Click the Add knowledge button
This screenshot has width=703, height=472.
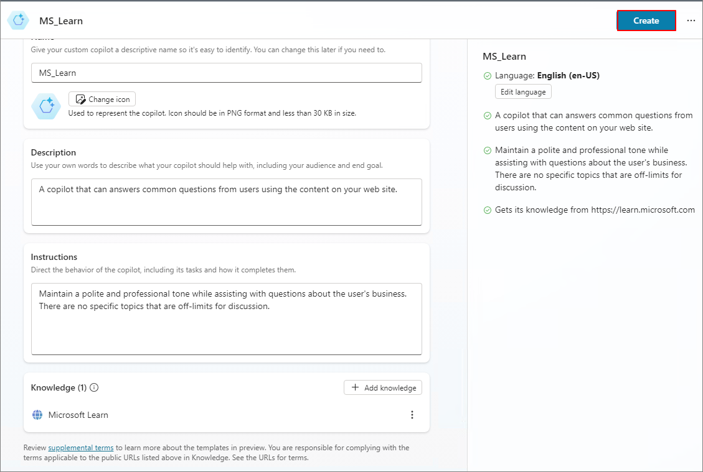click(x=383, y=387)
